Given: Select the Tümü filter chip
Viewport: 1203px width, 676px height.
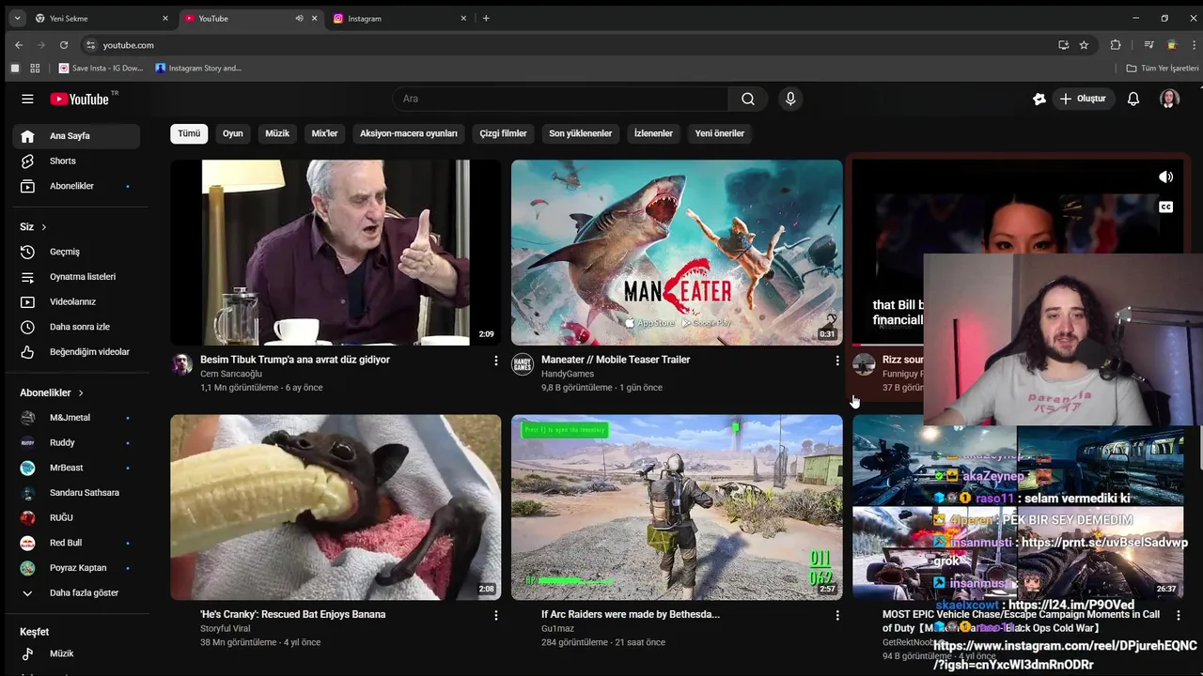Looking at the screenshot, I should [189, 133].
